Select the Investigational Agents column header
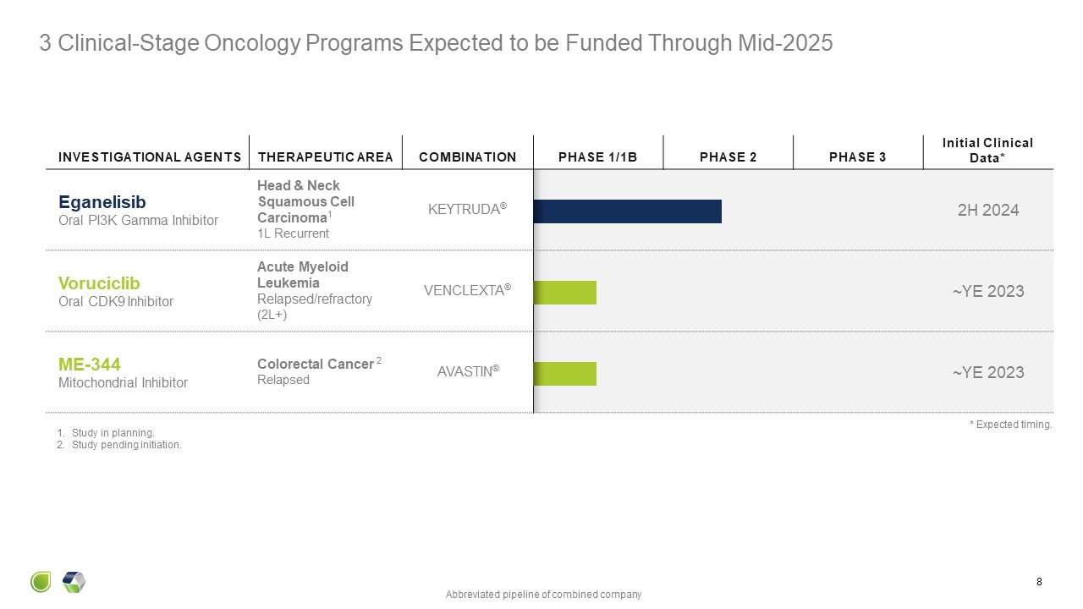1083x609 pixels. pyautogui.click(x=150, y=157)
